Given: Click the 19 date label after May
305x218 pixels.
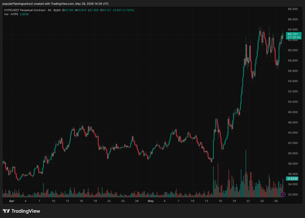Looking at the screenshot, I should 234,201.
